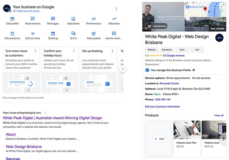Click the business owner photo thumbnail
229x160 pixels.
163,17
